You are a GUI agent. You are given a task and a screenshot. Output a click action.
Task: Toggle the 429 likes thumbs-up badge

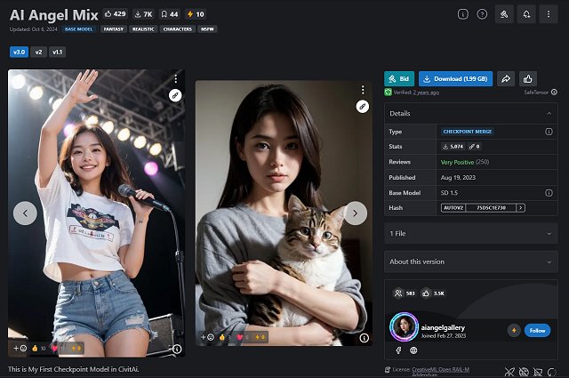point(116,14)
